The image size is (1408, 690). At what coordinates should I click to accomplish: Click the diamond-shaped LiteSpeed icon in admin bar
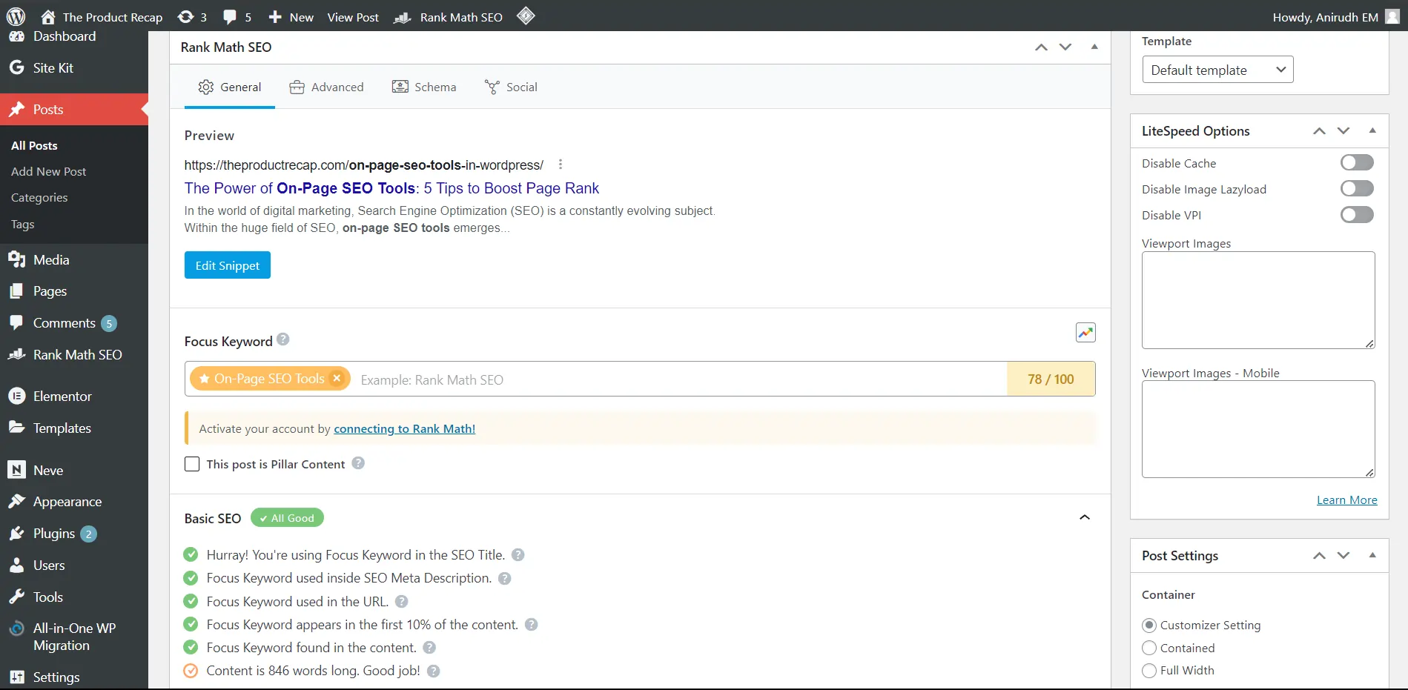coord(526,16)
